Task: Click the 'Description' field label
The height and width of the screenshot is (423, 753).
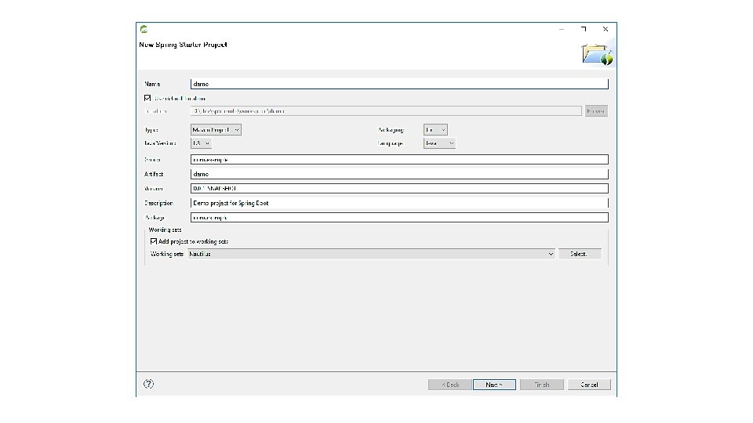Action: coord(158,203)
